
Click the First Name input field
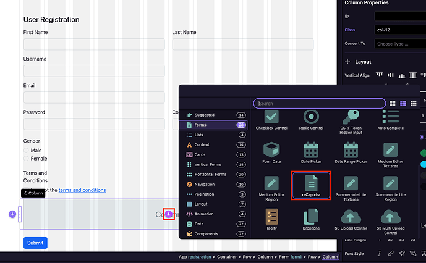[94, 44]
